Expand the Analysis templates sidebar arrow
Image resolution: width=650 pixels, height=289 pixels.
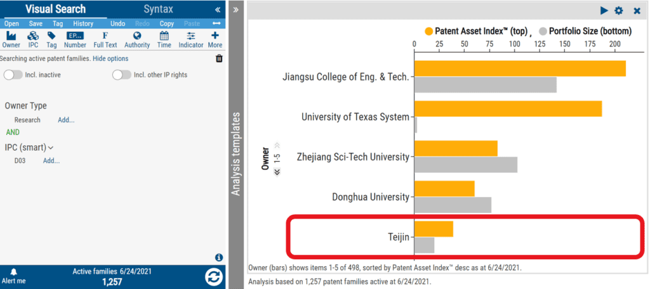[x=236, y=10]
